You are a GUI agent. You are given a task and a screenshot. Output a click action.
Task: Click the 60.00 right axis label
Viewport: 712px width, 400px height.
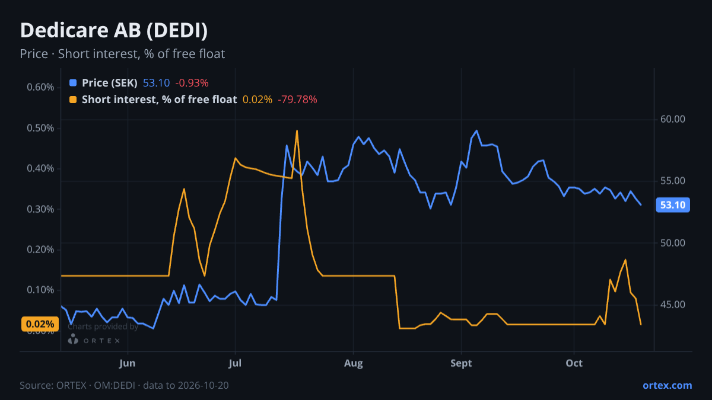tap(672, 119)
